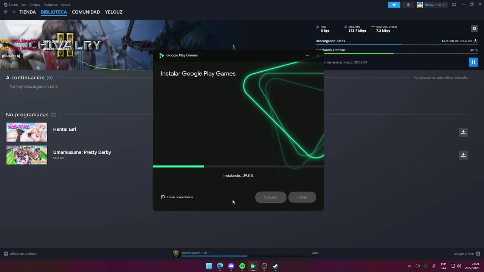Click the Chivalry II shield icon in footer
This screenshot has height=272, width=484.
click(x=176, y=253)
